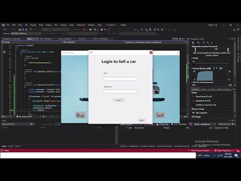The width and height of the screenshot is (241, 181).
Task: Click the pin icon on Diagnostic Tools panel
Action: click(232, 39)
